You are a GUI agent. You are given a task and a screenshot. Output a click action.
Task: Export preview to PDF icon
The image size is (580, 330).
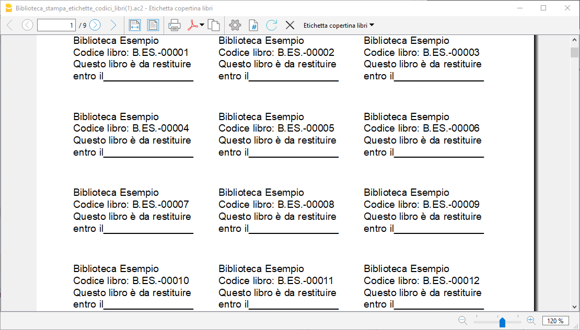193,25
